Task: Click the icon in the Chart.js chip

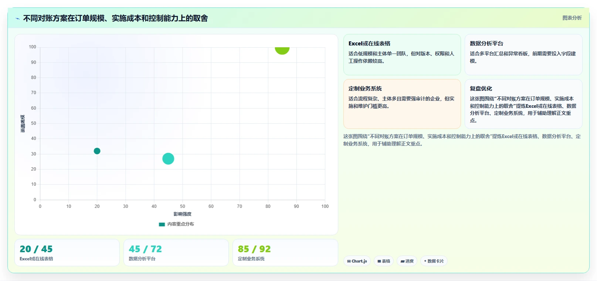Action: 349,261
